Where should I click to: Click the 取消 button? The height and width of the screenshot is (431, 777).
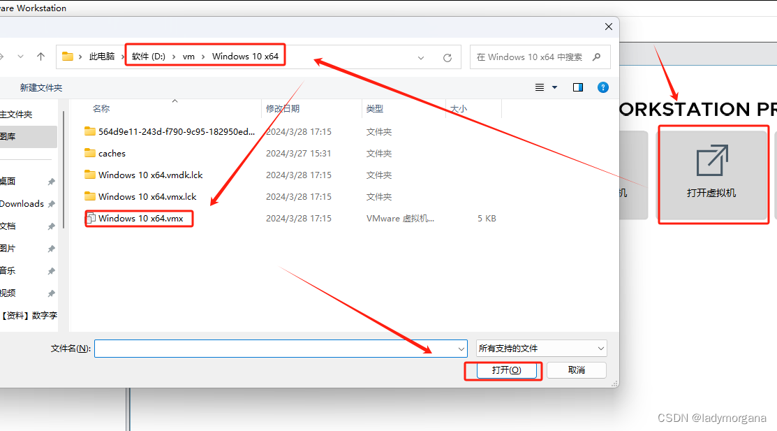(x=577, y=370)
